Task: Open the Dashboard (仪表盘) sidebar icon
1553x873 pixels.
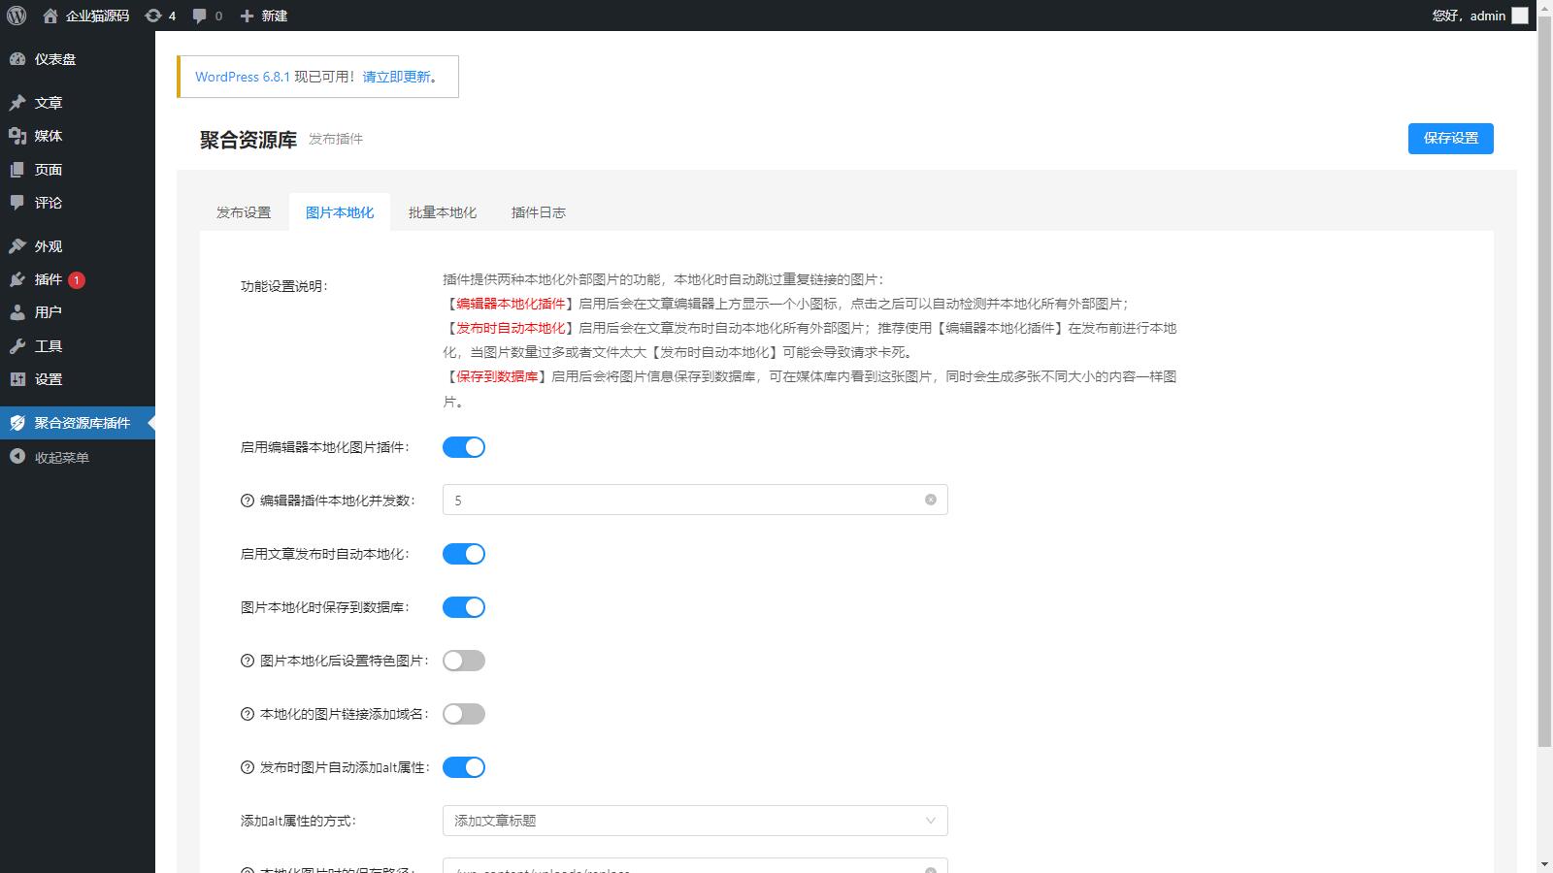Action: 17,59
